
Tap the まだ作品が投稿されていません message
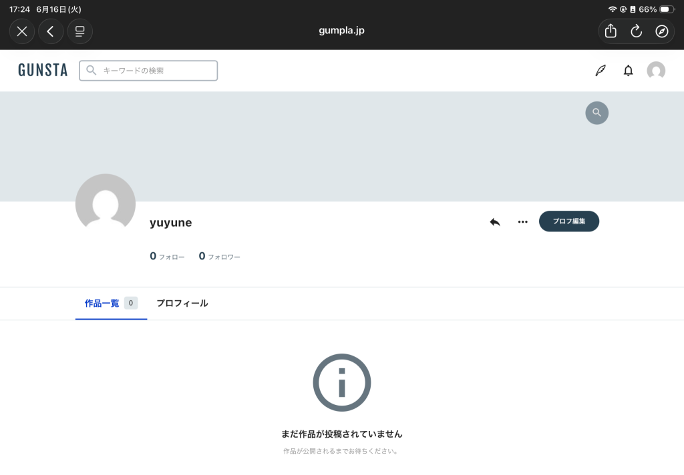coord(341,434)
